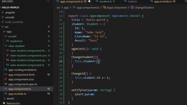Open app-routing.module.ts file
187x105 pixels.
pos(22,70)
